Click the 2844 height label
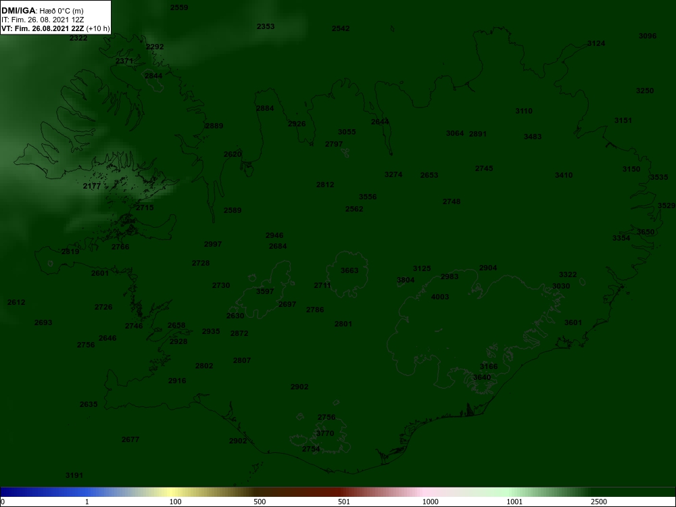Image resolution: width=676 pixels, height=507 pixels. coord(153,76)
